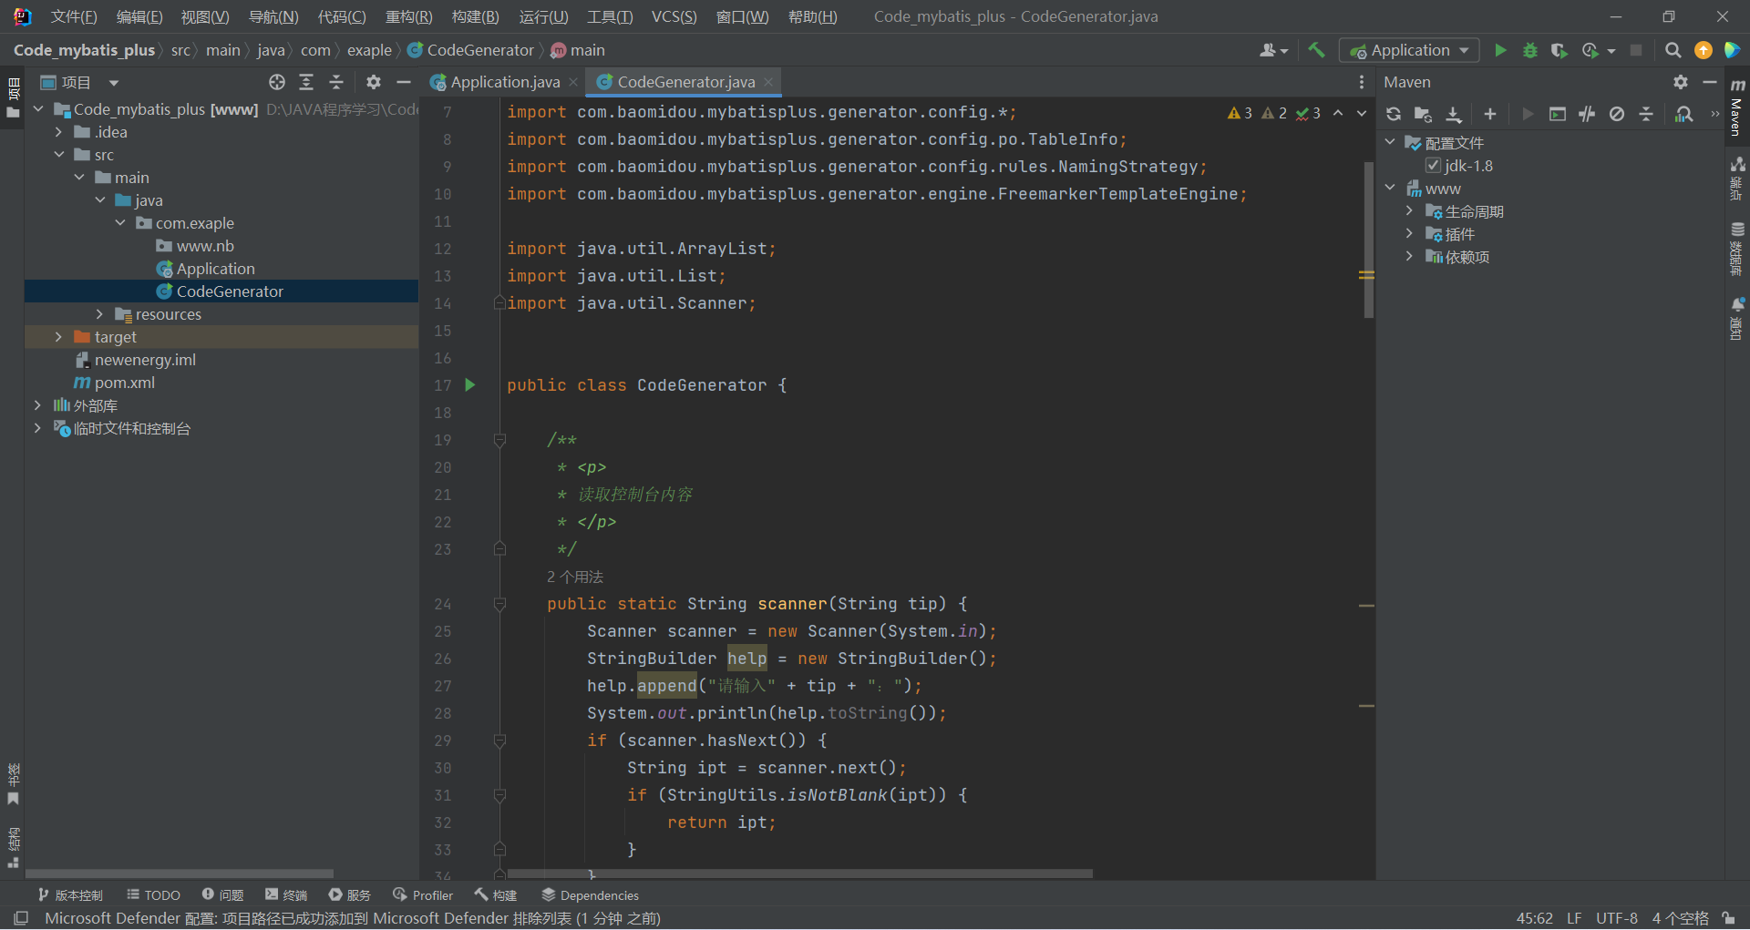
Task: Toggle Maven skip tests mode icon
Action: [1617, 114]
